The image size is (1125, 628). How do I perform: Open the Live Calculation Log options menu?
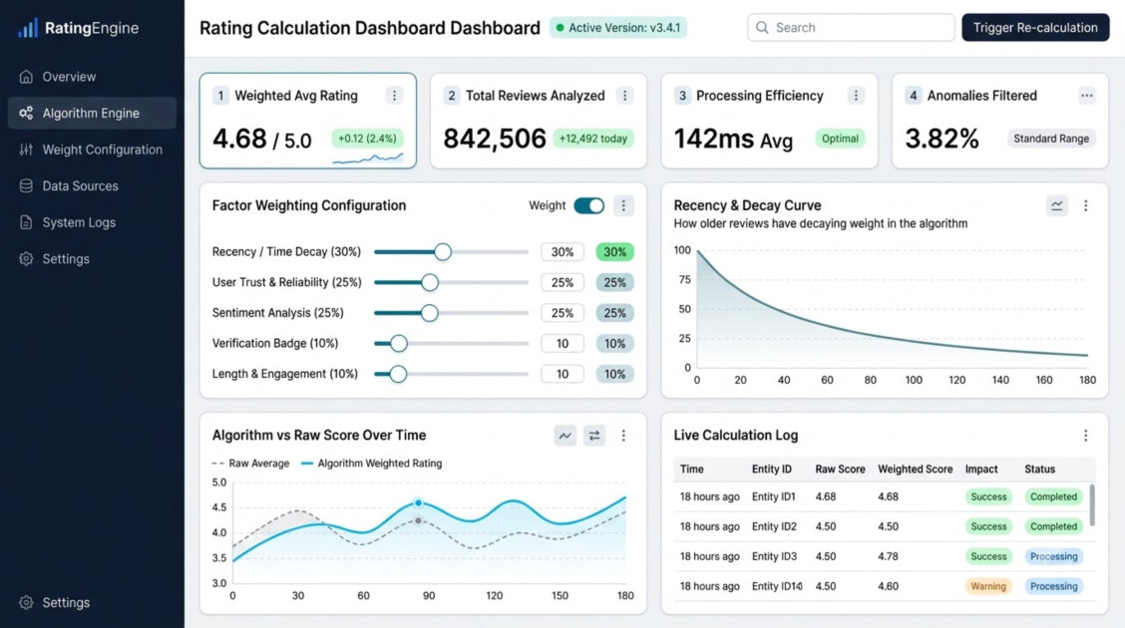pos(1085,436)
